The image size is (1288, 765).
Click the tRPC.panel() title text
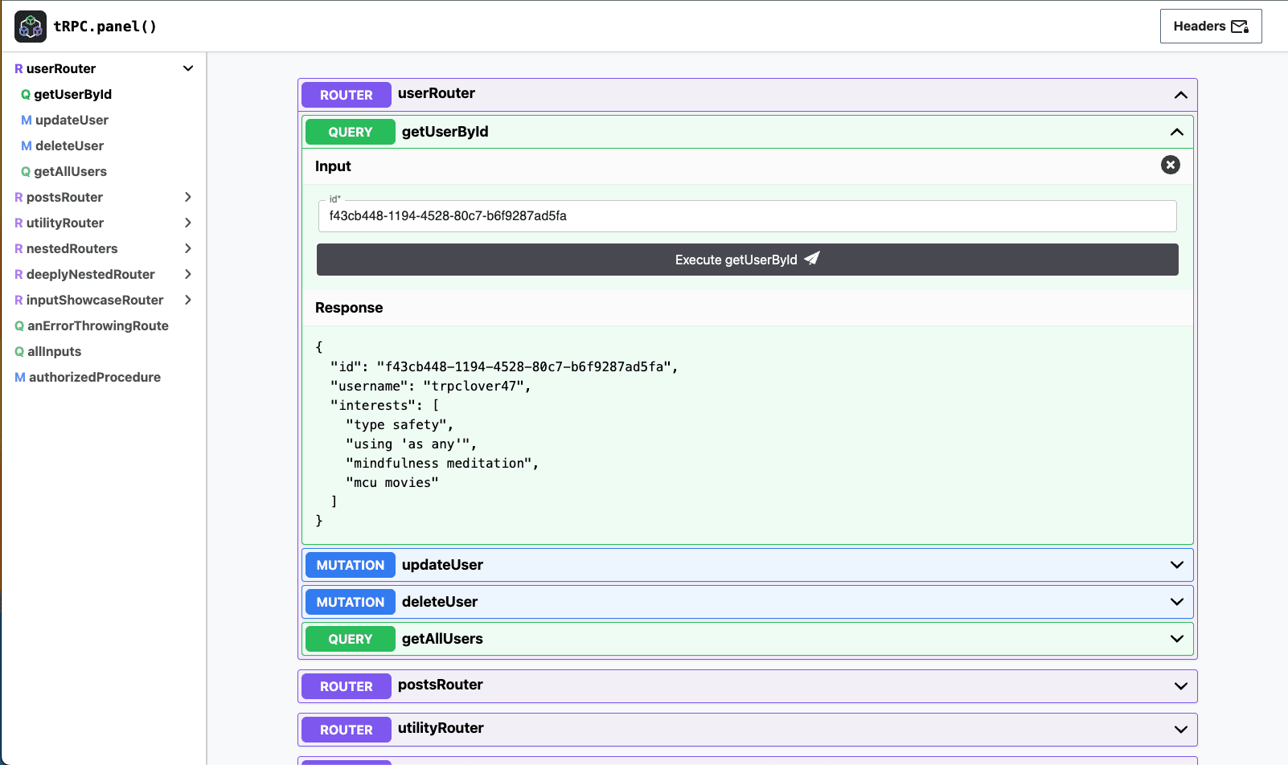(x=105, y=27)
